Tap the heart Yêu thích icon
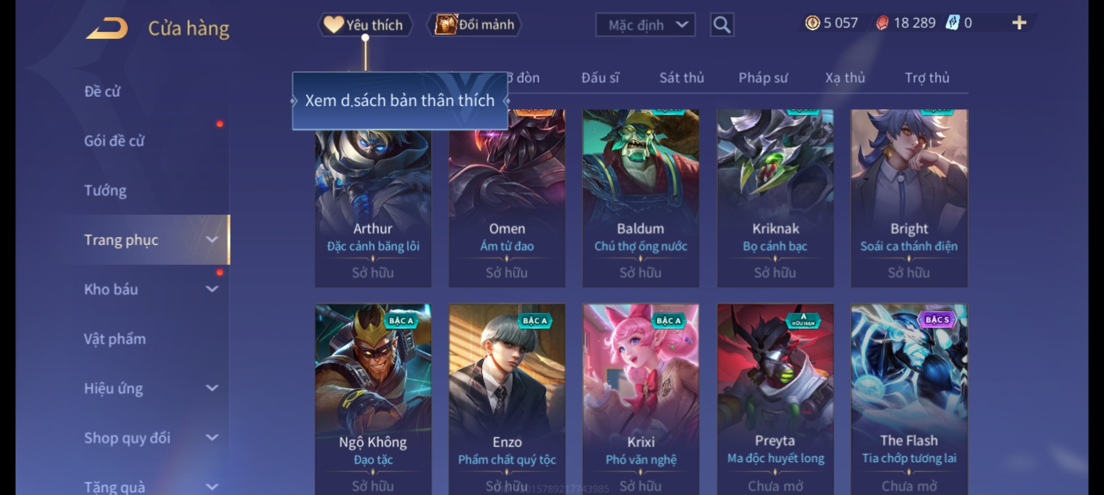Viewport: 1104px width, 495px height. (x=333, y=25)
